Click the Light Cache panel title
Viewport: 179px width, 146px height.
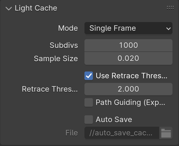(36, 8)
